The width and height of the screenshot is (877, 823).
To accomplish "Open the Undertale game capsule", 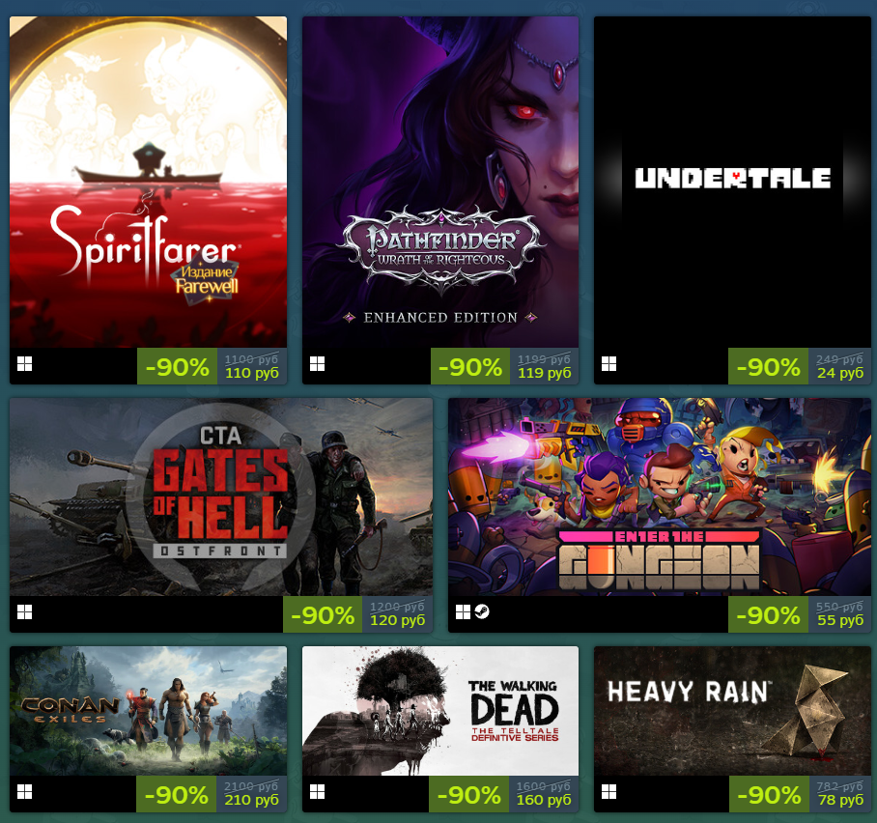I will tap(732, 182).
